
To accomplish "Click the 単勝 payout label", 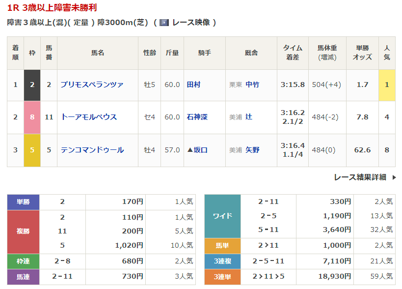I will pyautogui.click(x=23, y=202).
